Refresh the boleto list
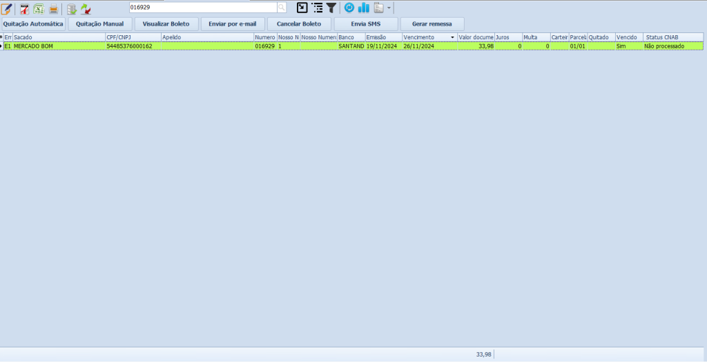 (349, 8)
